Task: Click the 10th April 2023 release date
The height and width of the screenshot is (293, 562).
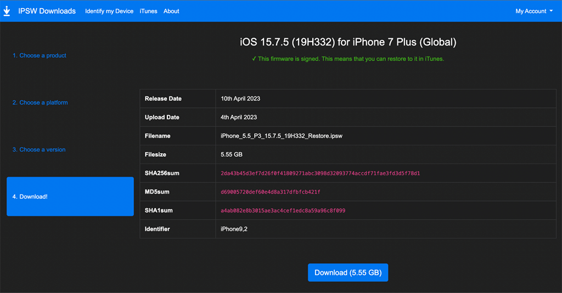Action: (240, 99)
